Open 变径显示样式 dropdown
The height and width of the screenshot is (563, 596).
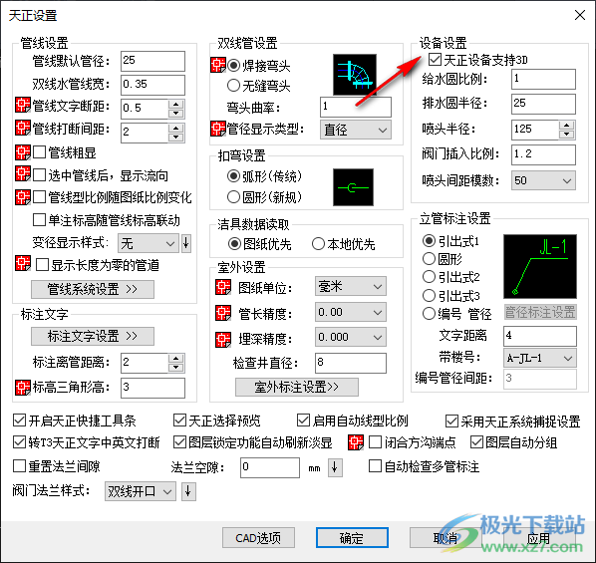[149, 243]
